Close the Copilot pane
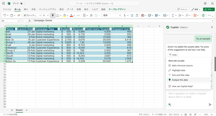The image size is (216, 116). [212, 27]
